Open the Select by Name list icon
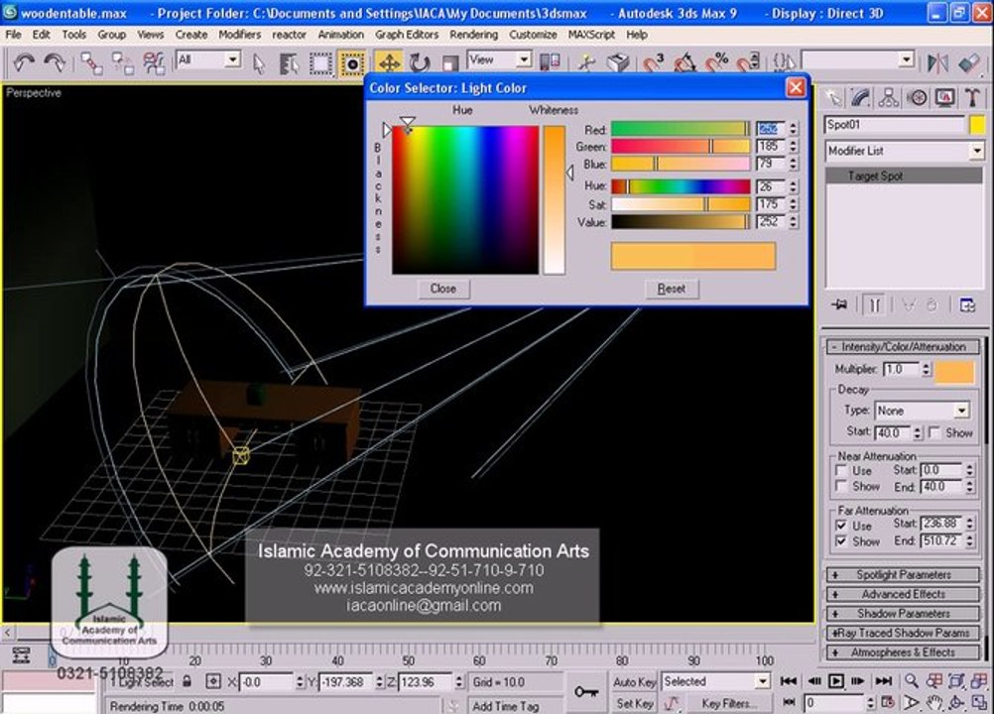This screenshot has height=714, width=994. [x=289, y=63]
